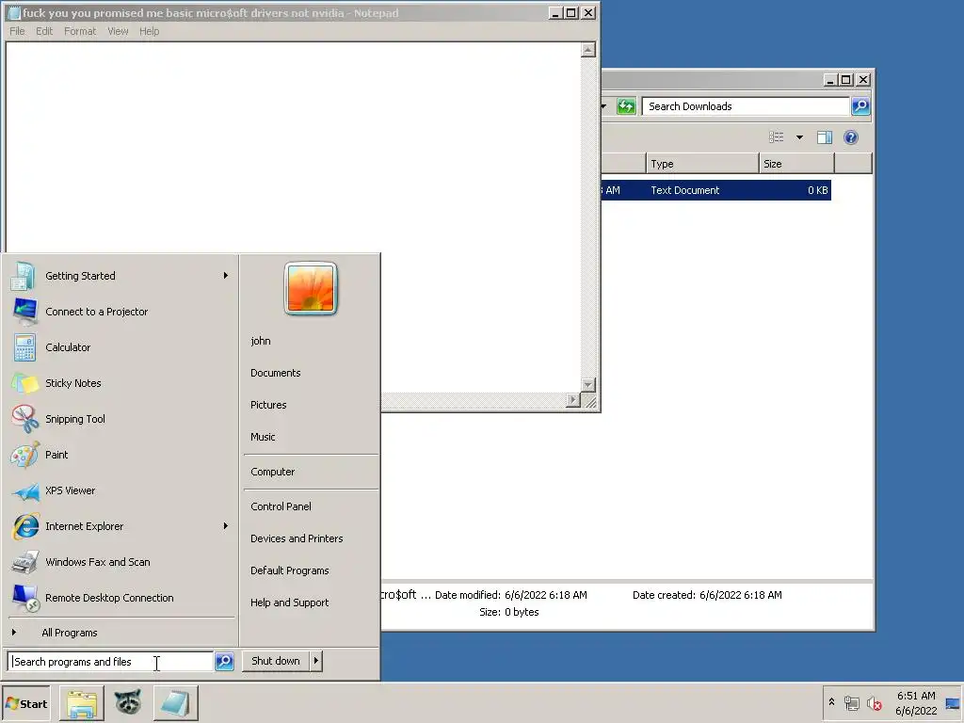Viewport: 964px width, 723px height.
Task: Open Help and Support
Action: 290,602
